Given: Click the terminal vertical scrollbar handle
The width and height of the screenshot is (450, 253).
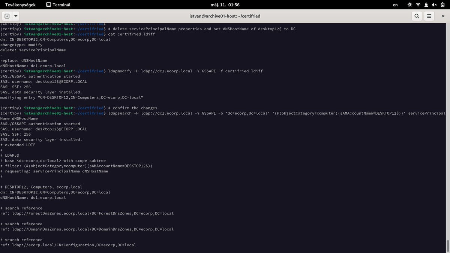Looking at the screenshot, I should tap(448, 246).
